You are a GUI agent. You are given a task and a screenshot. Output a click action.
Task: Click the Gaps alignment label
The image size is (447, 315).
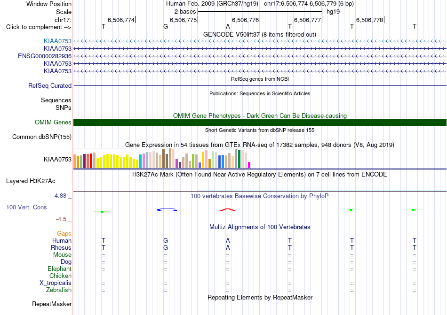[64, 234]
